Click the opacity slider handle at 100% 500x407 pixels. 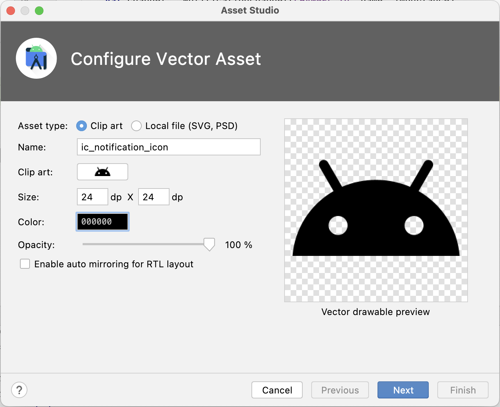point(209,244)
